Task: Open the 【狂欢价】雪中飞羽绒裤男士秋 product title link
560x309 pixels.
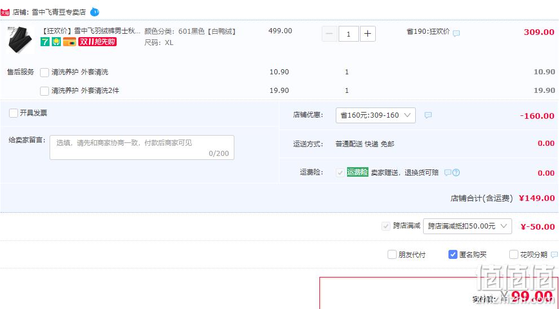Action: 91,31
